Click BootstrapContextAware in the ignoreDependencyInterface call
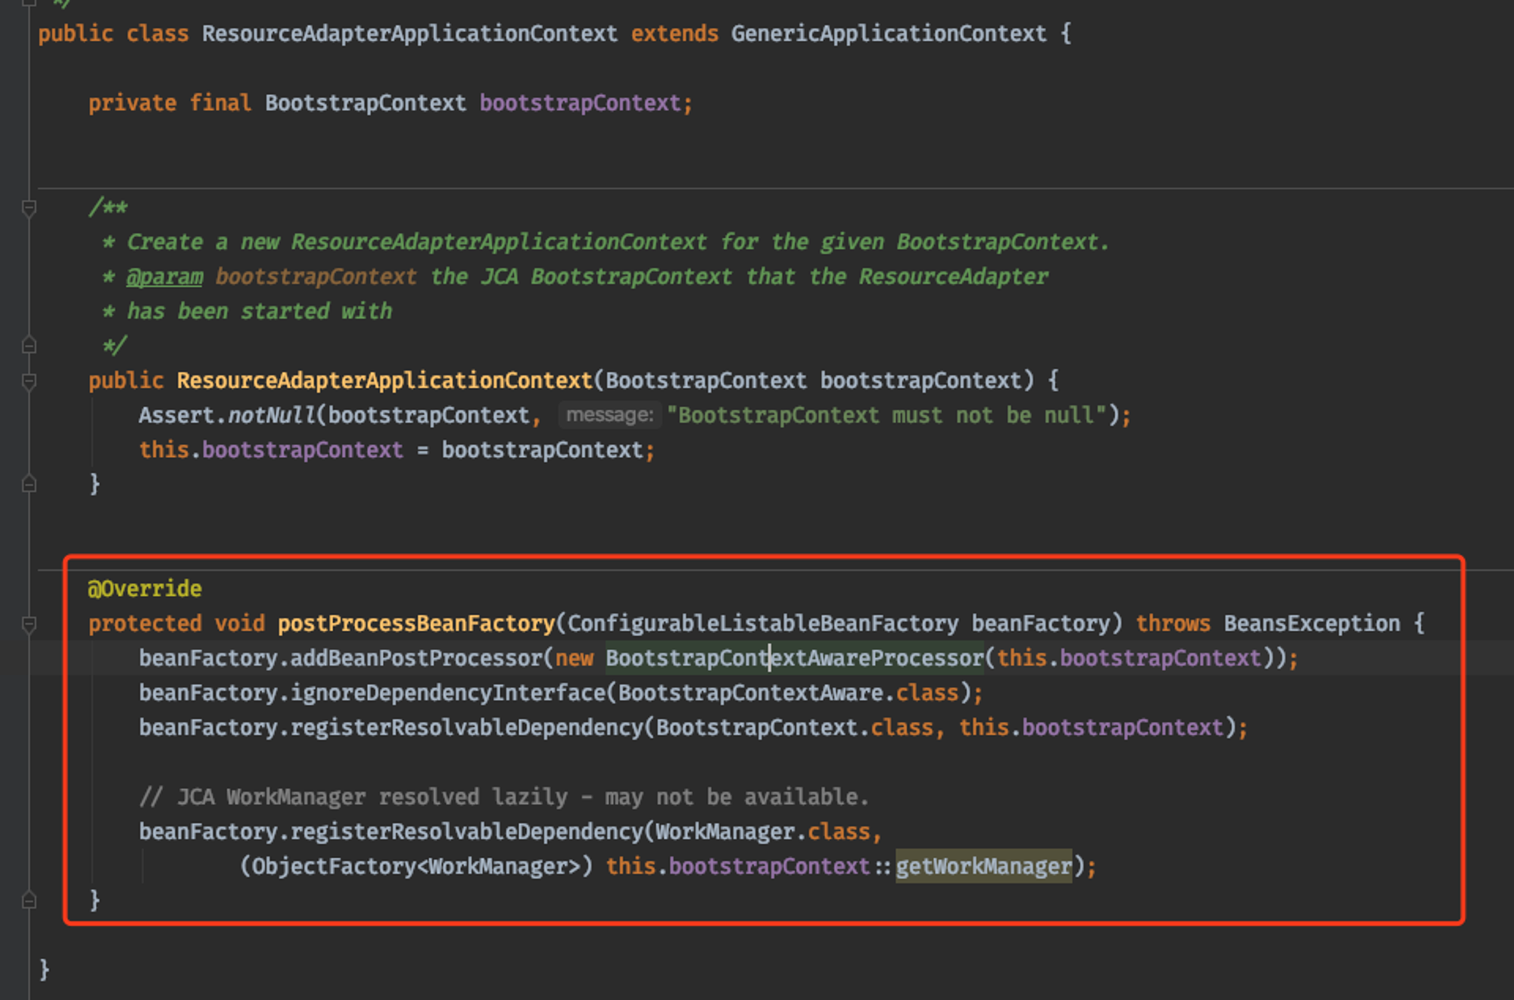1514x1000 pixels. (x=751, y=693)
